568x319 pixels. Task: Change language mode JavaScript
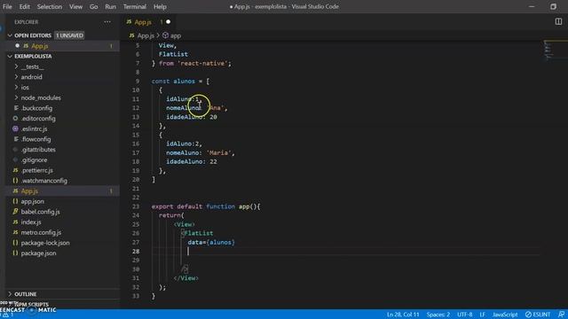pyautogui.click(x=505, y=315)
